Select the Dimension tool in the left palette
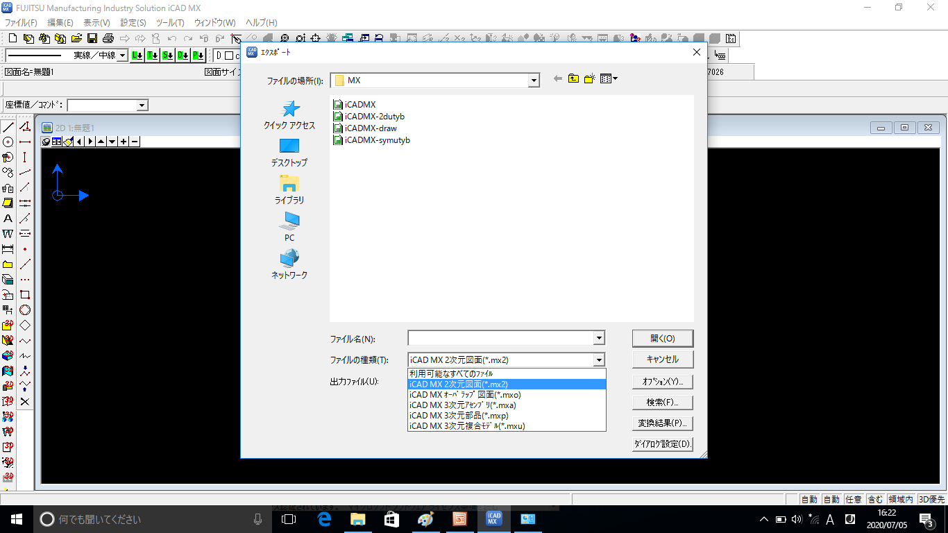The width and height of the screenshot is (948, 533). (x=8, y=248)
